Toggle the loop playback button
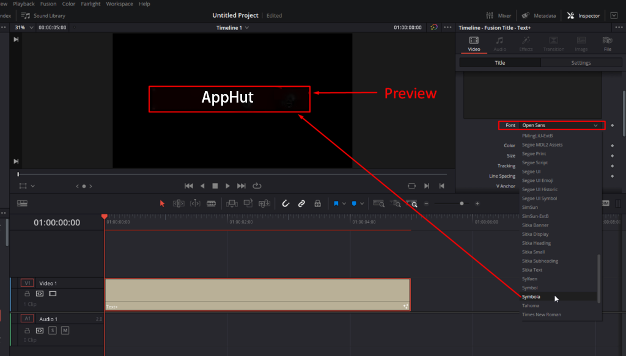This screenshot has height=356, width=626. coord(257,186)
